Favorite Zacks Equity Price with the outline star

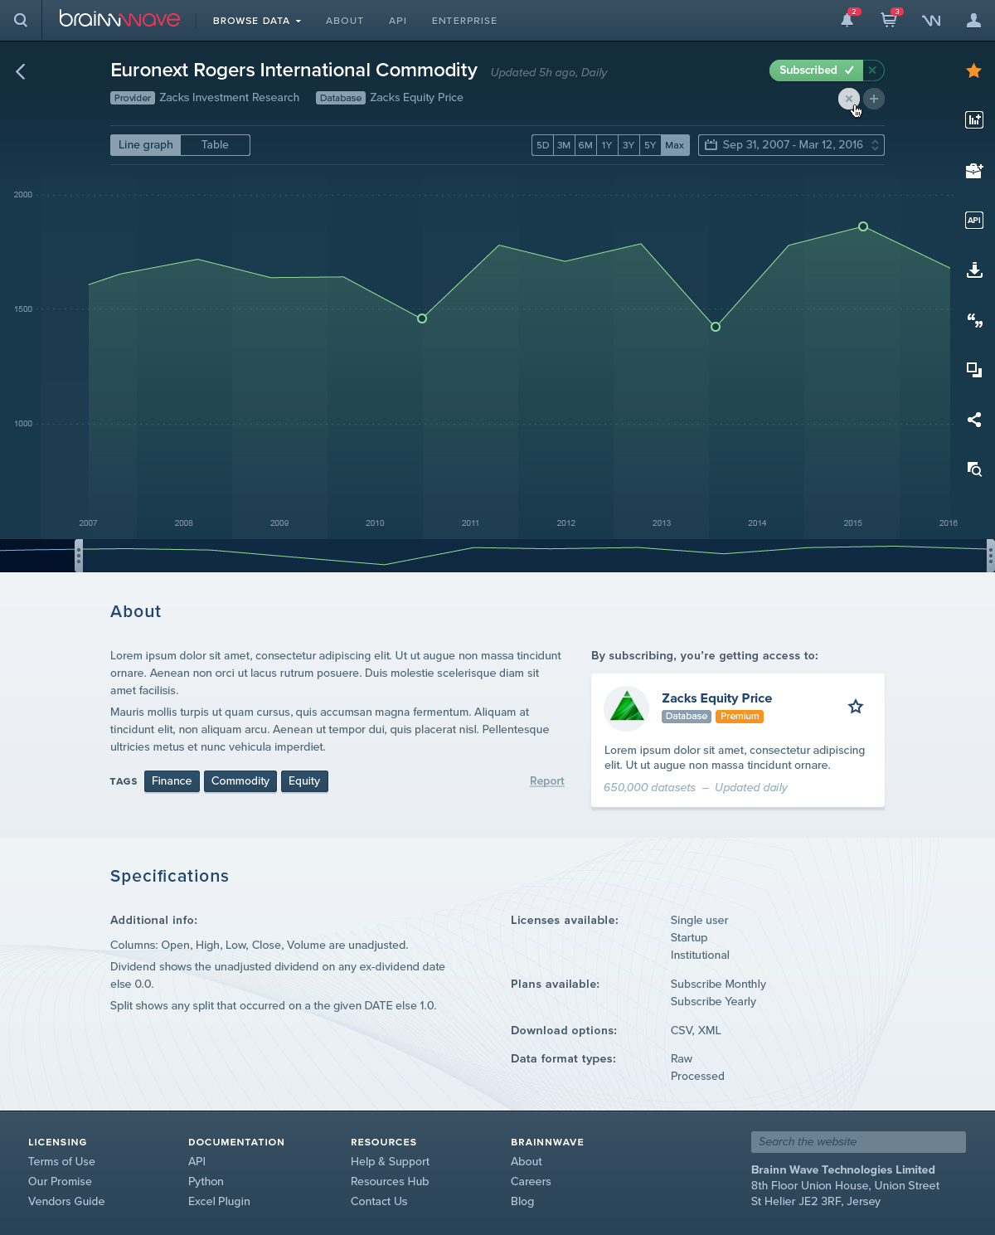(x=856, y=707)
